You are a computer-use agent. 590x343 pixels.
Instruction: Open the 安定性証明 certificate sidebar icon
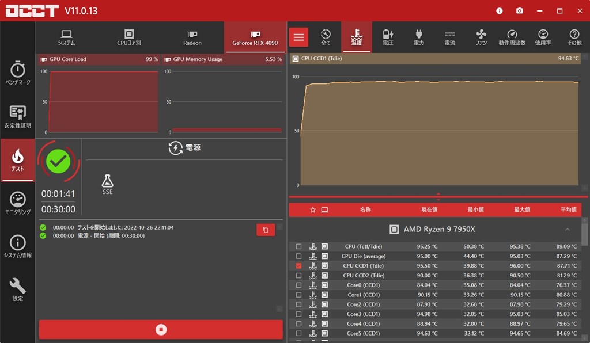17,117
